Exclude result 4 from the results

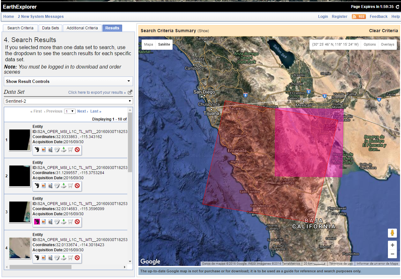pyautogui.click(x=77, y=258)
